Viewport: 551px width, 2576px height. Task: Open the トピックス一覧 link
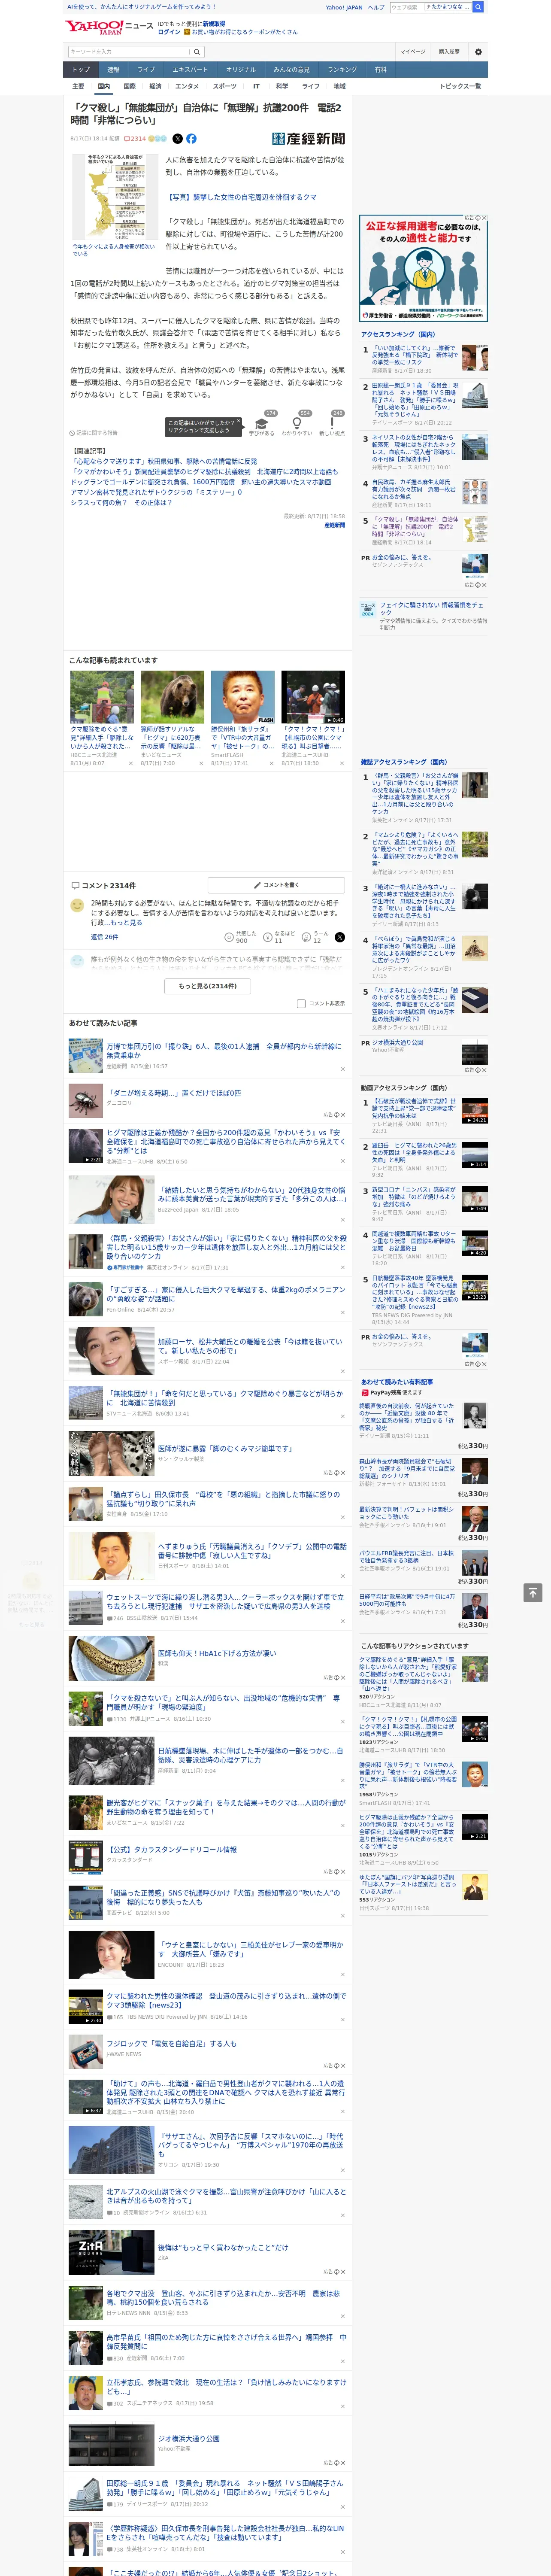460,86
